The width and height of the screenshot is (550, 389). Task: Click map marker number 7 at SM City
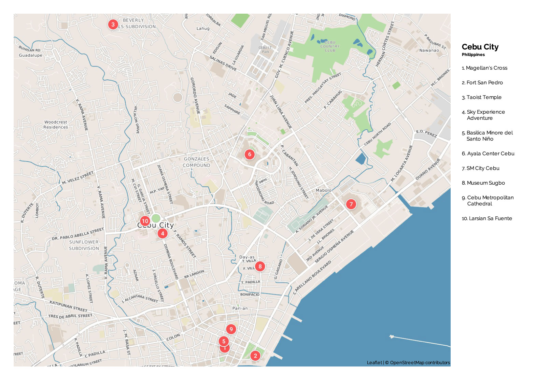coord(351,204)
